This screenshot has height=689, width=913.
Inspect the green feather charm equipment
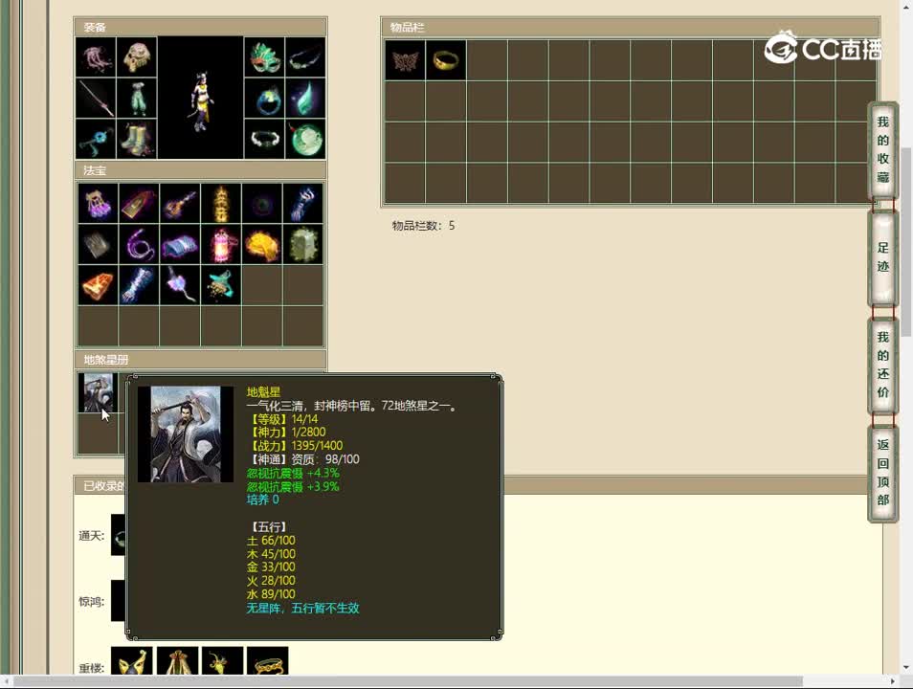pos(305,98)
